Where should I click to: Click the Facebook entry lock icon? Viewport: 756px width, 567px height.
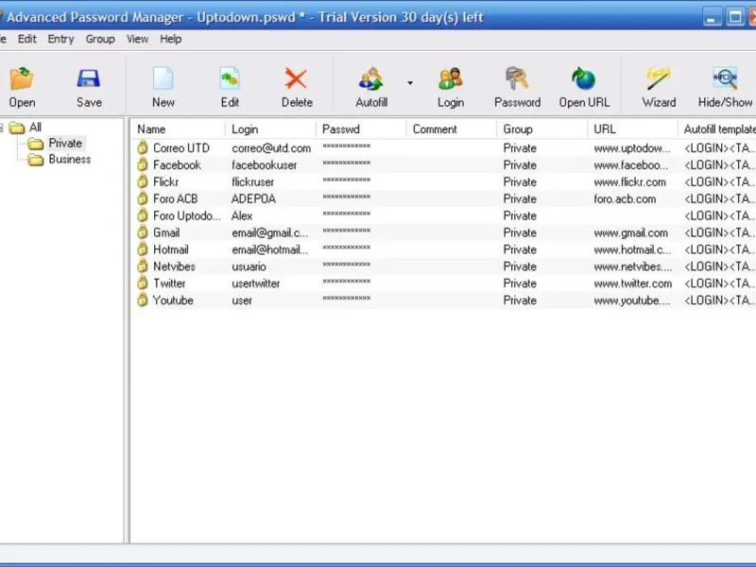[142, 164]
